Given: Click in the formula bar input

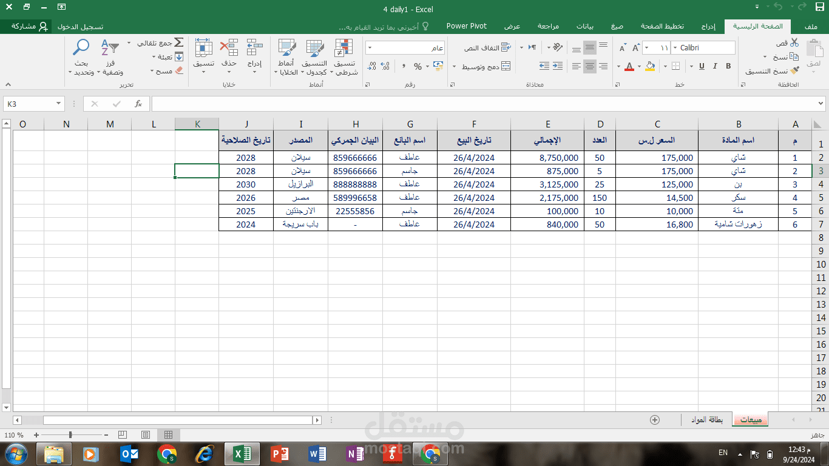Looking at the screenshot, I should point(483,104).
